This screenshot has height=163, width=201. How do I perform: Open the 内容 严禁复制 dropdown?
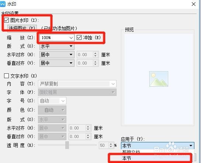(77, 84)
